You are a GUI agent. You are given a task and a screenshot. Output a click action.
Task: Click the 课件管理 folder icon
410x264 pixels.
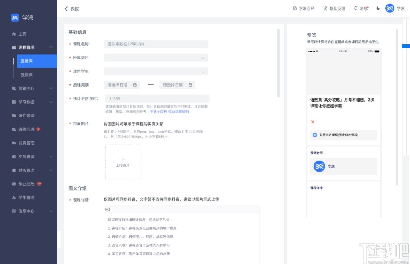[14, 116]
